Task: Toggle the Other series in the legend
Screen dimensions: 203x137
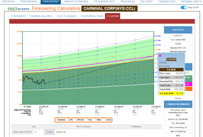Action: click(x=98, y=120)
